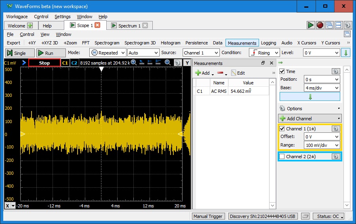This screenshot has width=356, height=224.
Task: Click the green run-all play icon
Action: pyautogui.click(x=310, y=25)
